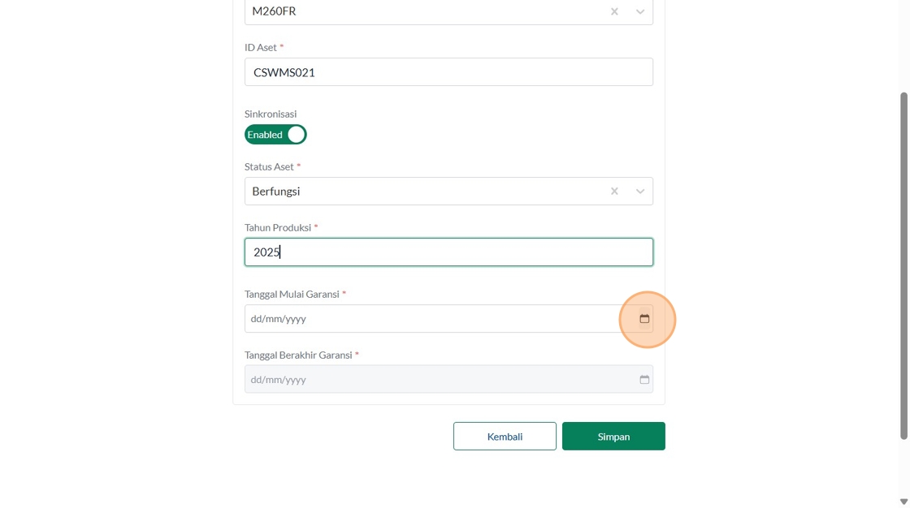Click the scroll down arrow
Screen dimensions: 910x508
click(x=903, y=502)
